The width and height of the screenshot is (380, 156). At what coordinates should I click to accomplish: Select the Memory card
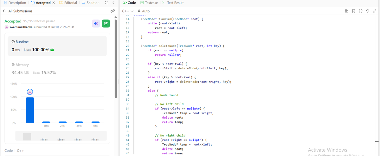point(57,69)
